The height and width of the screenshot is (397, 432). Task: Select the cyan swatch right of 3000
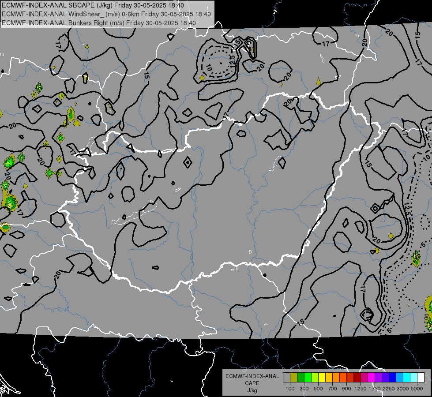pos(407,378)
